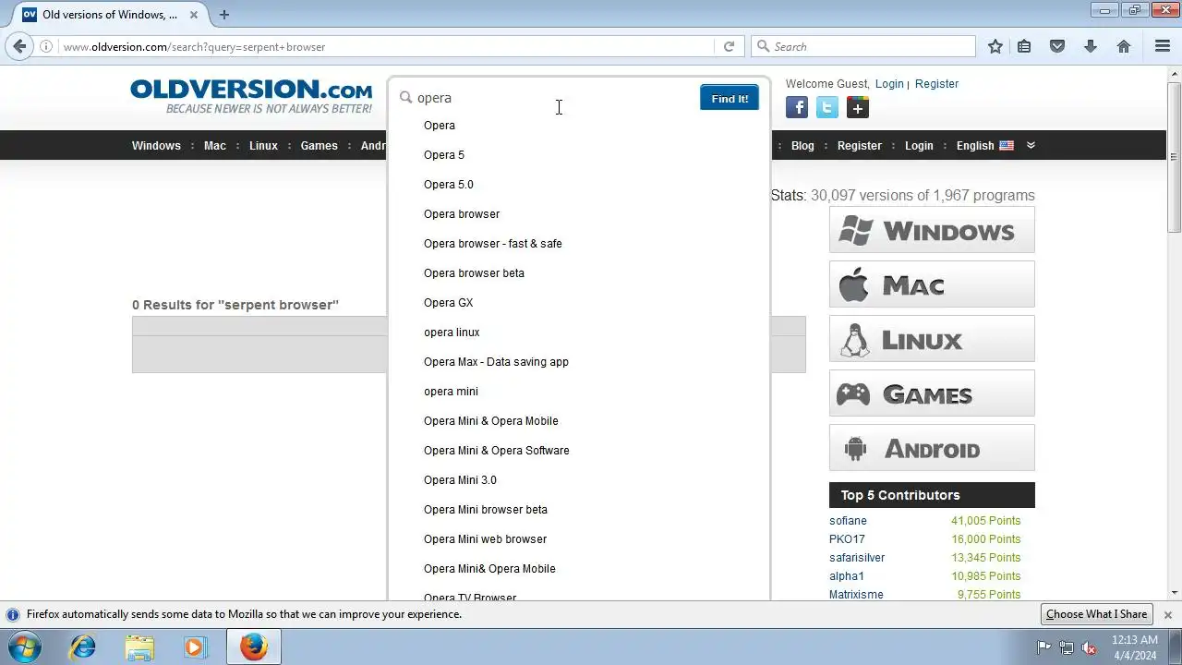Image resolution: width=1182 pixels, height=665 pixels.
Task: Click Login in the navigation bar
Action: pos(919,145)
